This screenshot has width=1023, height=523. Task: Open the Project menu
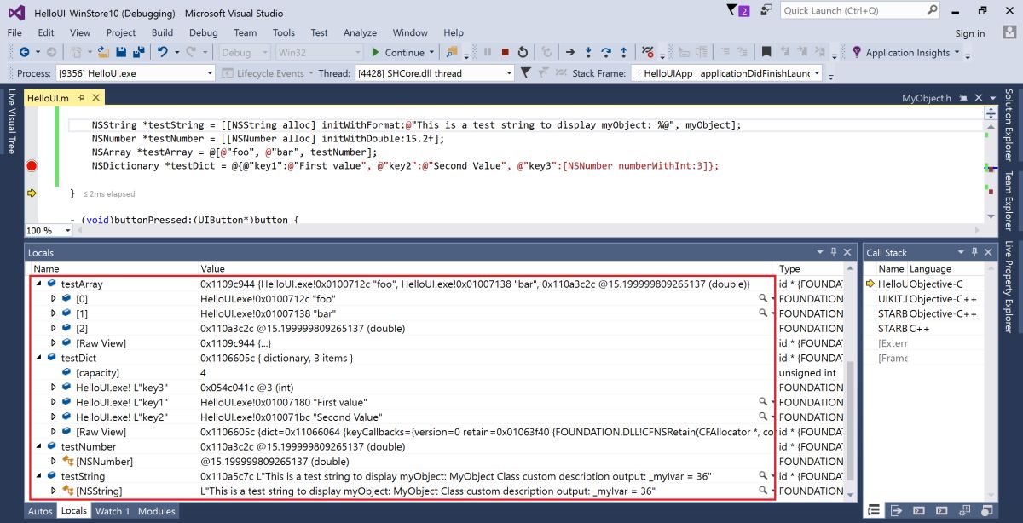click(x=121, y=32)
